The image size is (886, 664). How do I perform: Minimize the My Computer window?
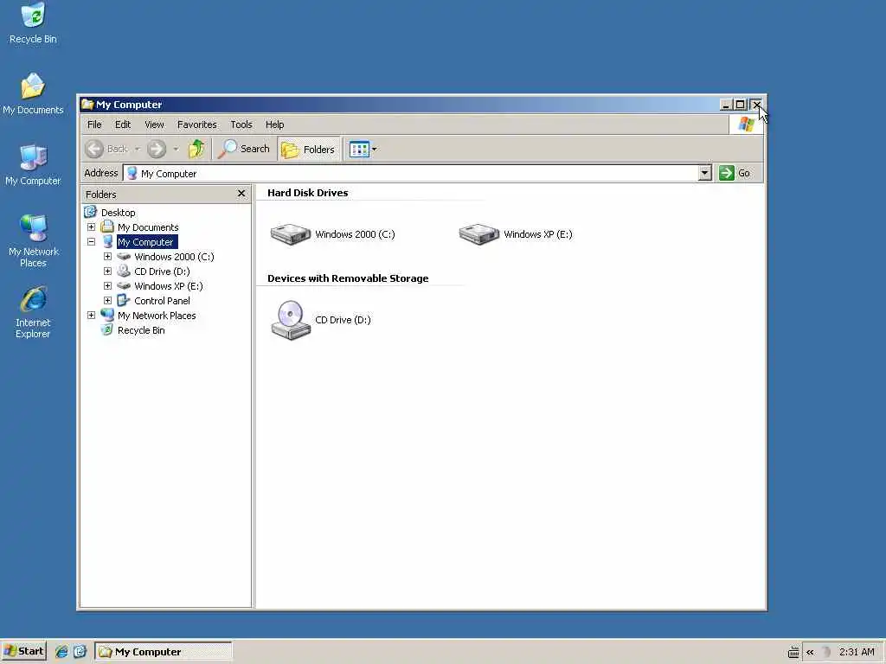tap(726, 105)
